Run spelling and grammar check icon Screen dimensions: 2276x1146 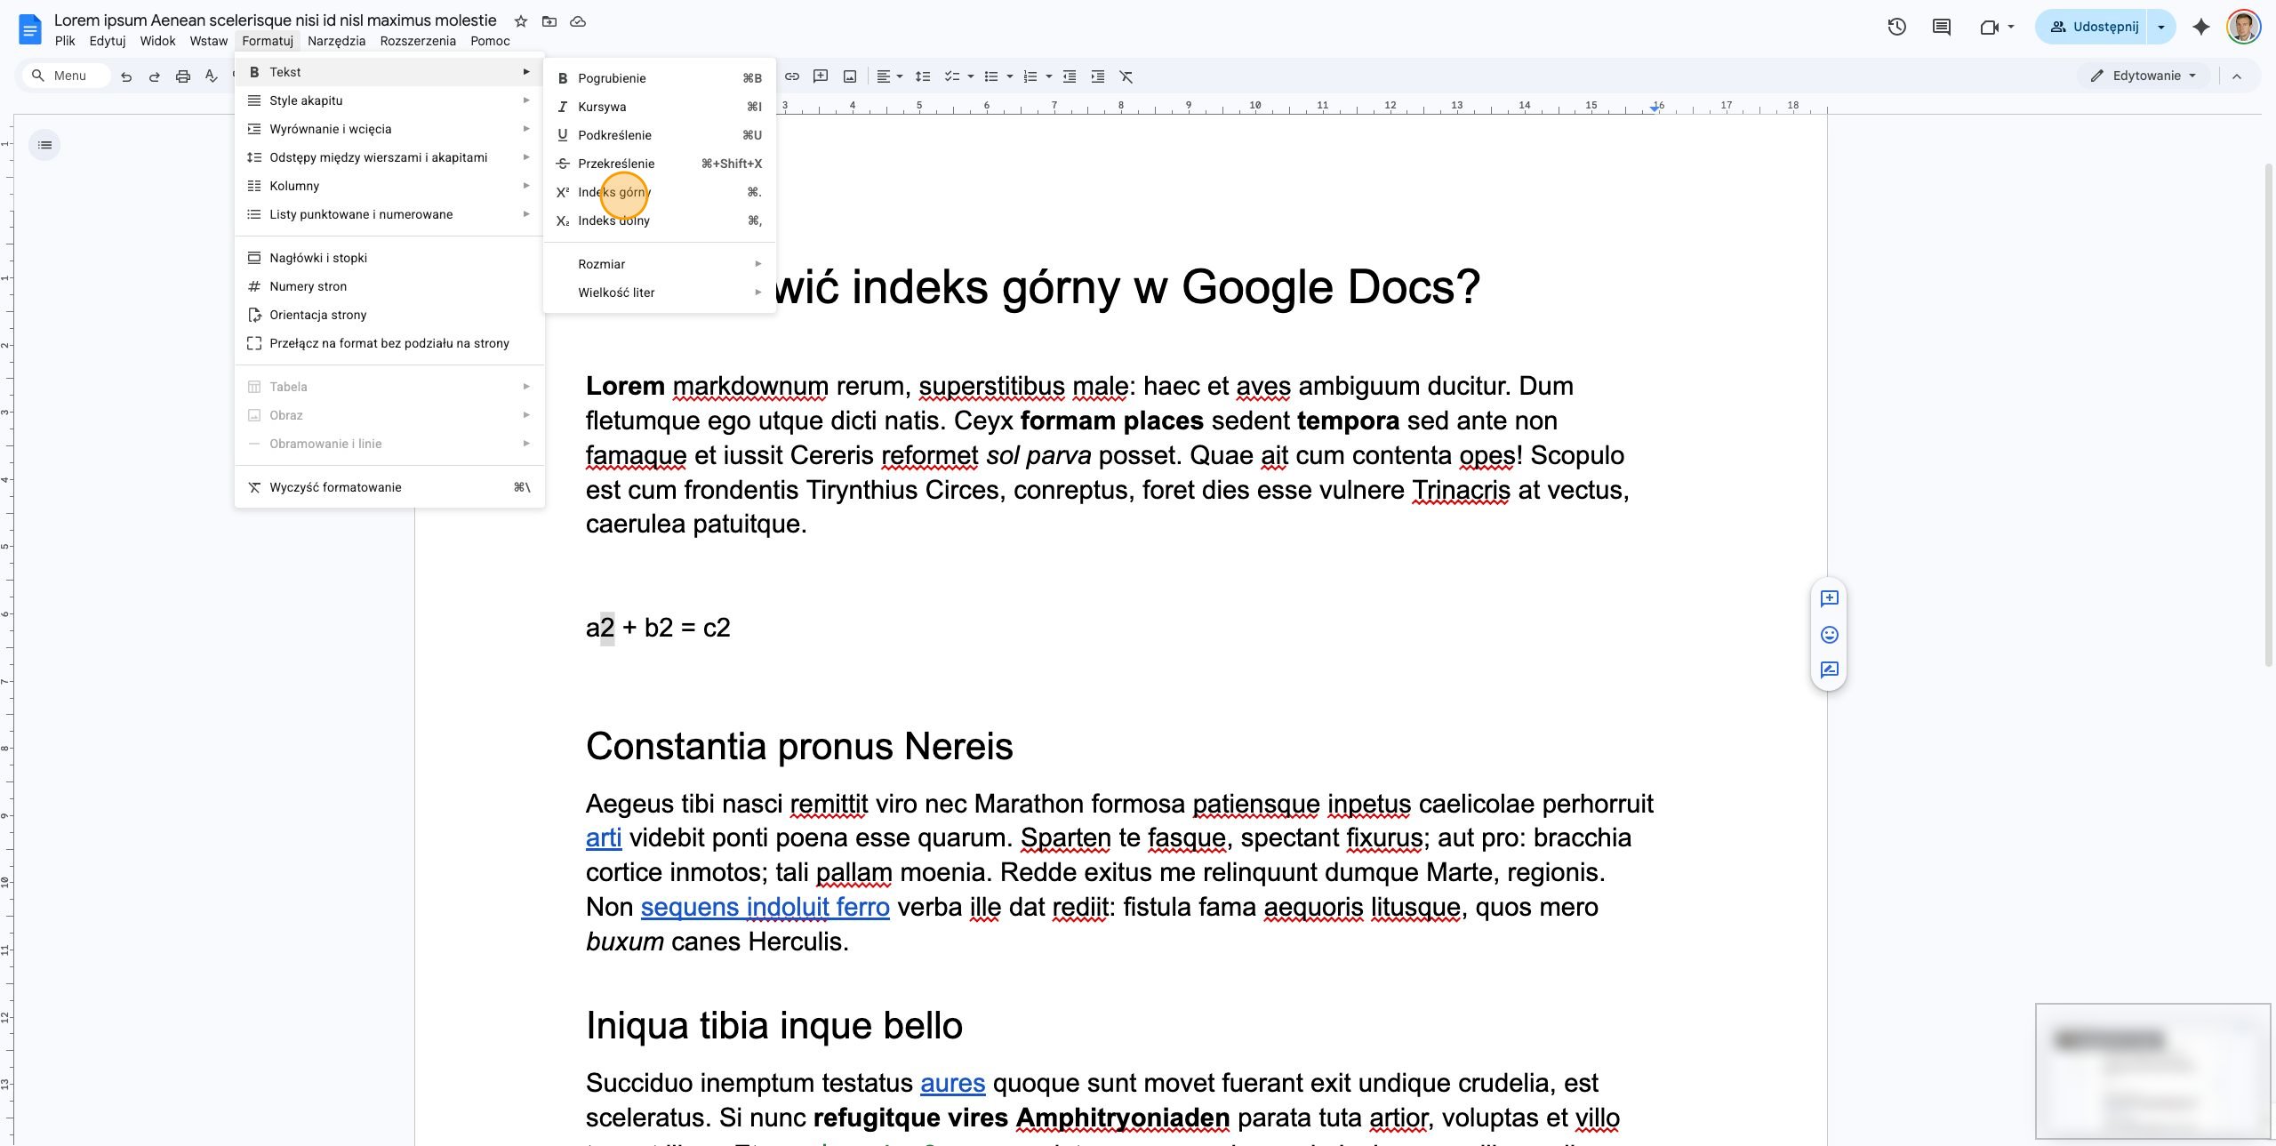coord(212,76)
